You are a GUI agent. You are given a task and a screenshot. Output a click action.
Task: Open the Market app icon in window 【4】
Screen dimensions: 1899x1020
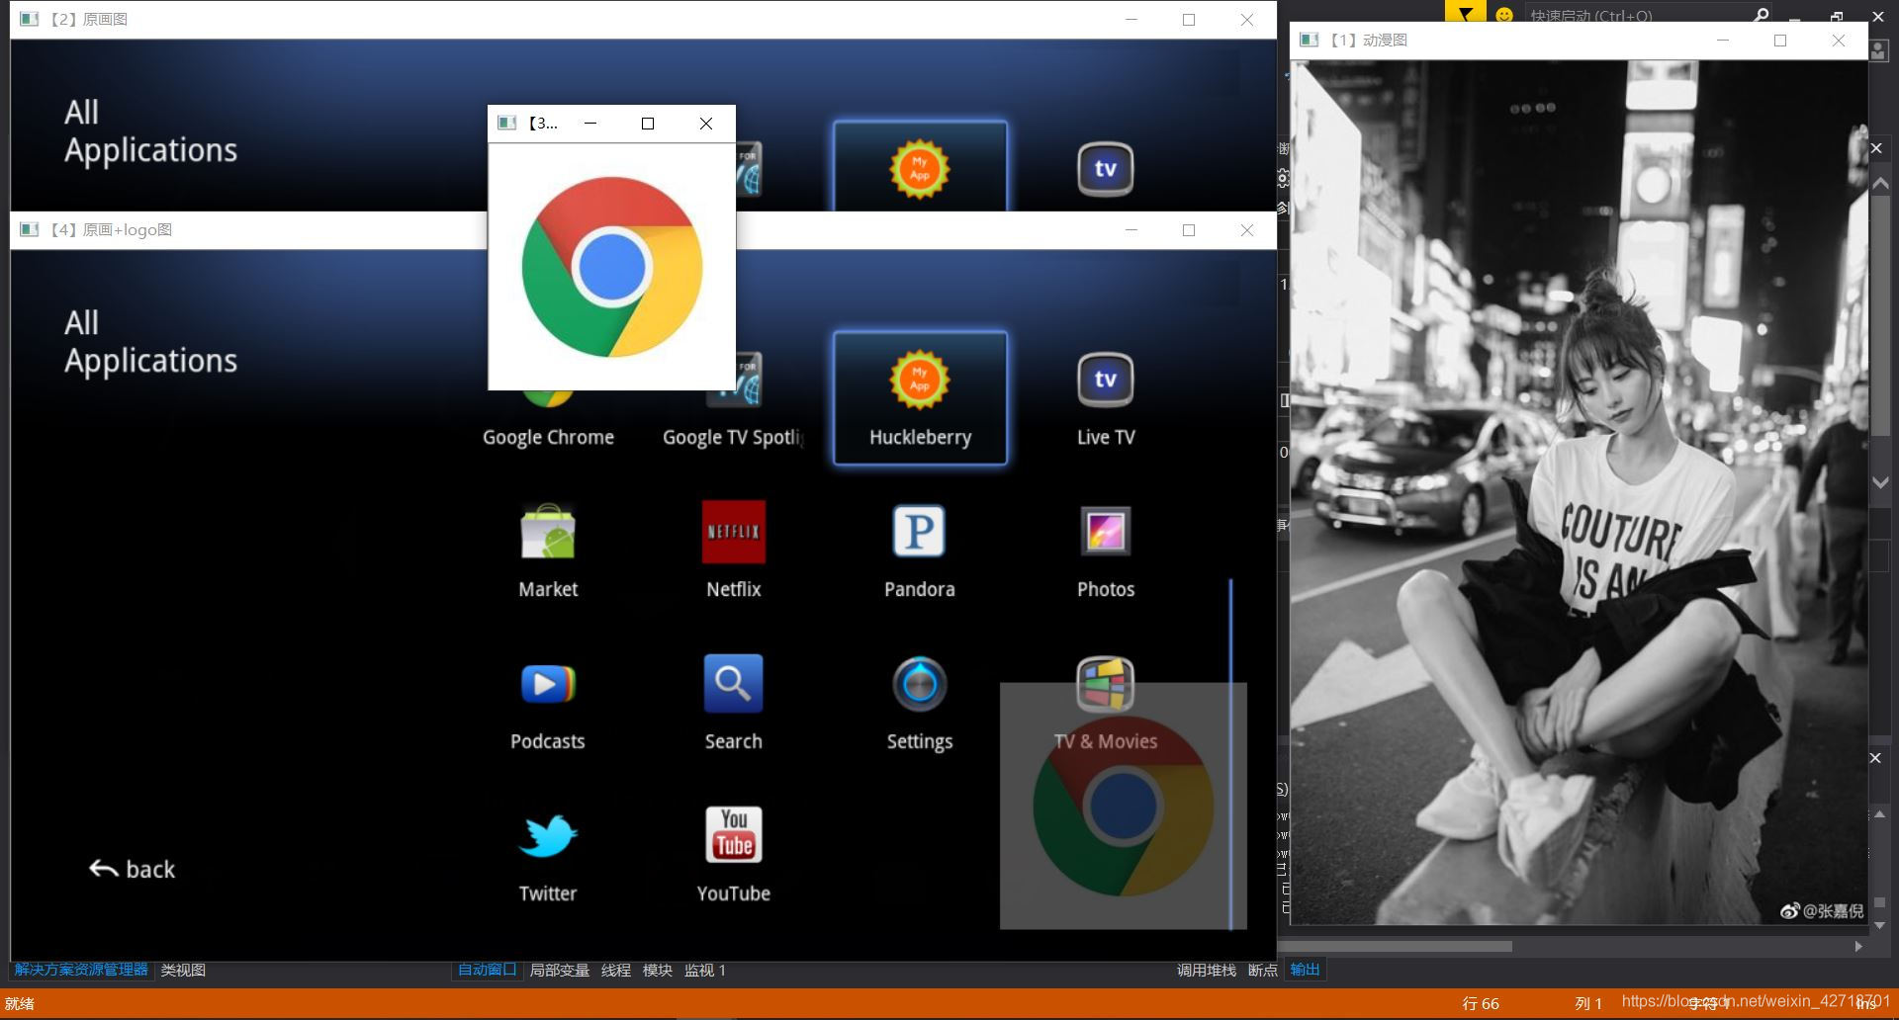tap(548, 532)
